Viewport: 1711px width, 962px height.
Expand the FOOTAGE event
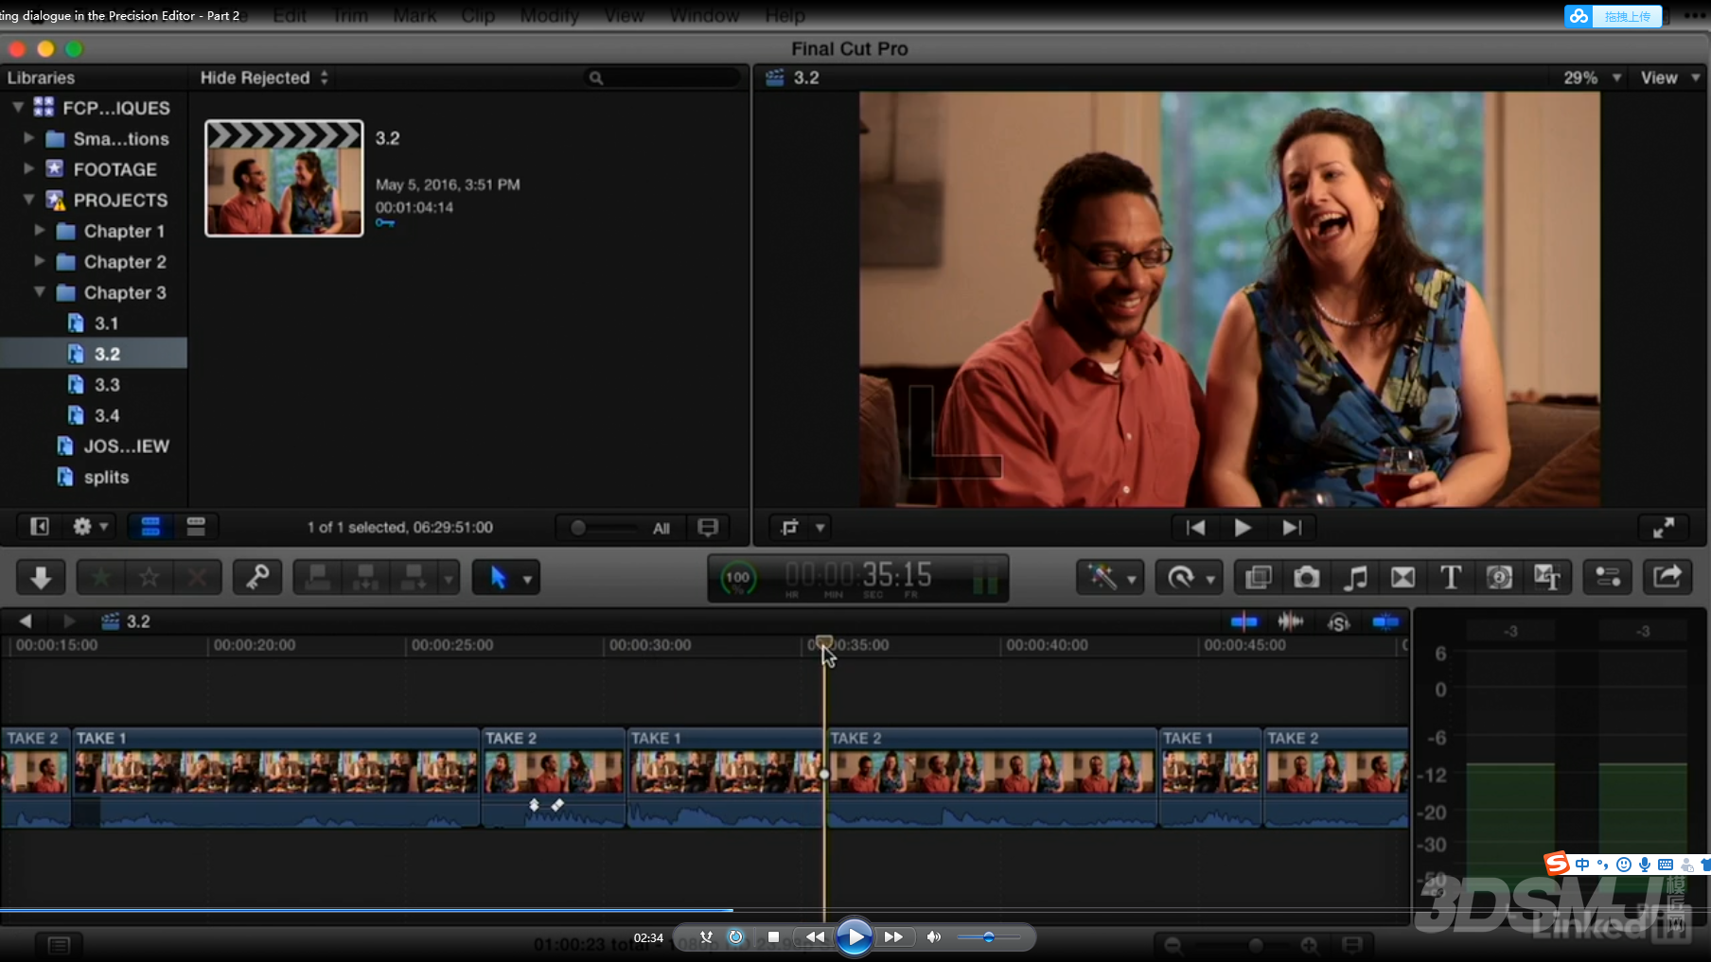[x=29, y=168]
